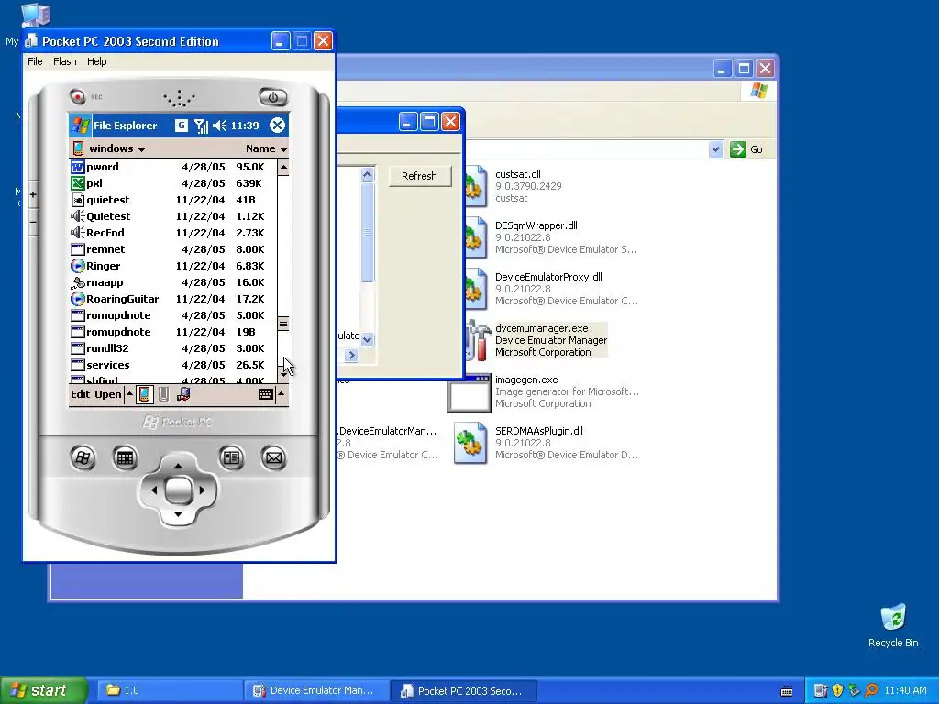Select the RoaringGuitar media icon

click(78, 299)
